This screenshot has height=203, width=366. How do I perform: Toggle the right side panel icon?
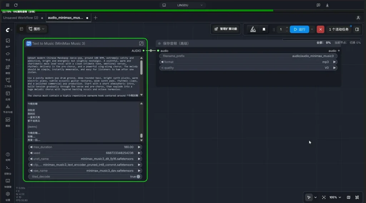357,29
